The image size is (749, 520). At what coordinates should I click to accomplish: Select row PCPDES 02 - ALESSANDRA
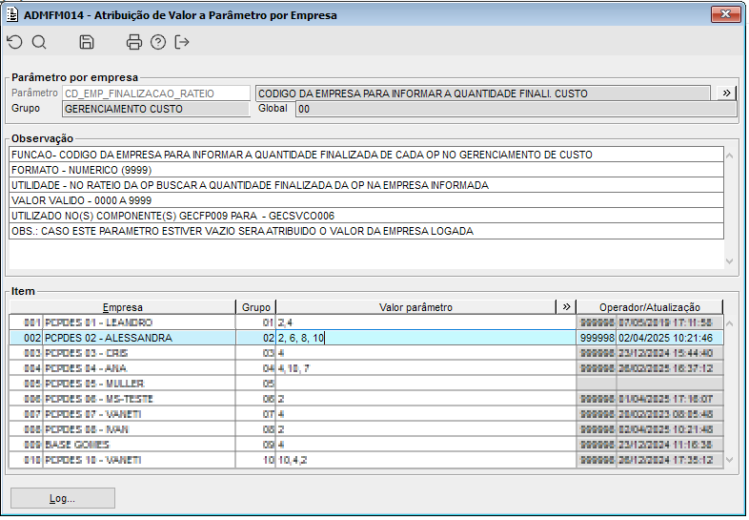[366, 338]
